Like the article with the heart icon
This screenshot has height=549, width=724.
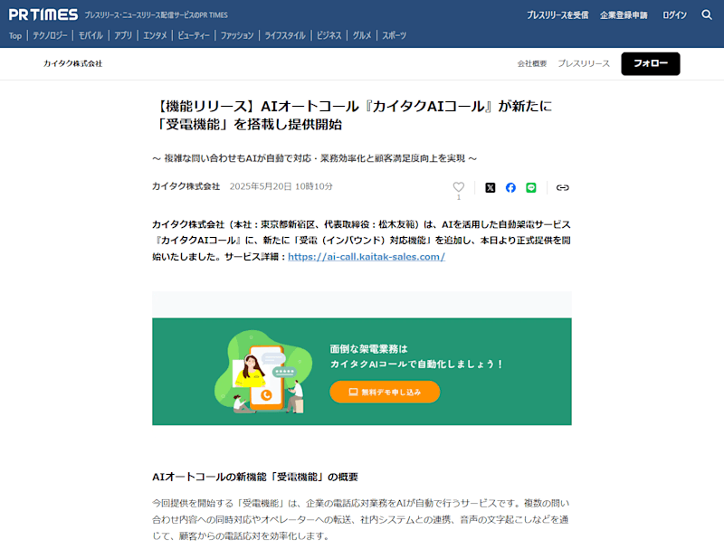tap(458, 185)
